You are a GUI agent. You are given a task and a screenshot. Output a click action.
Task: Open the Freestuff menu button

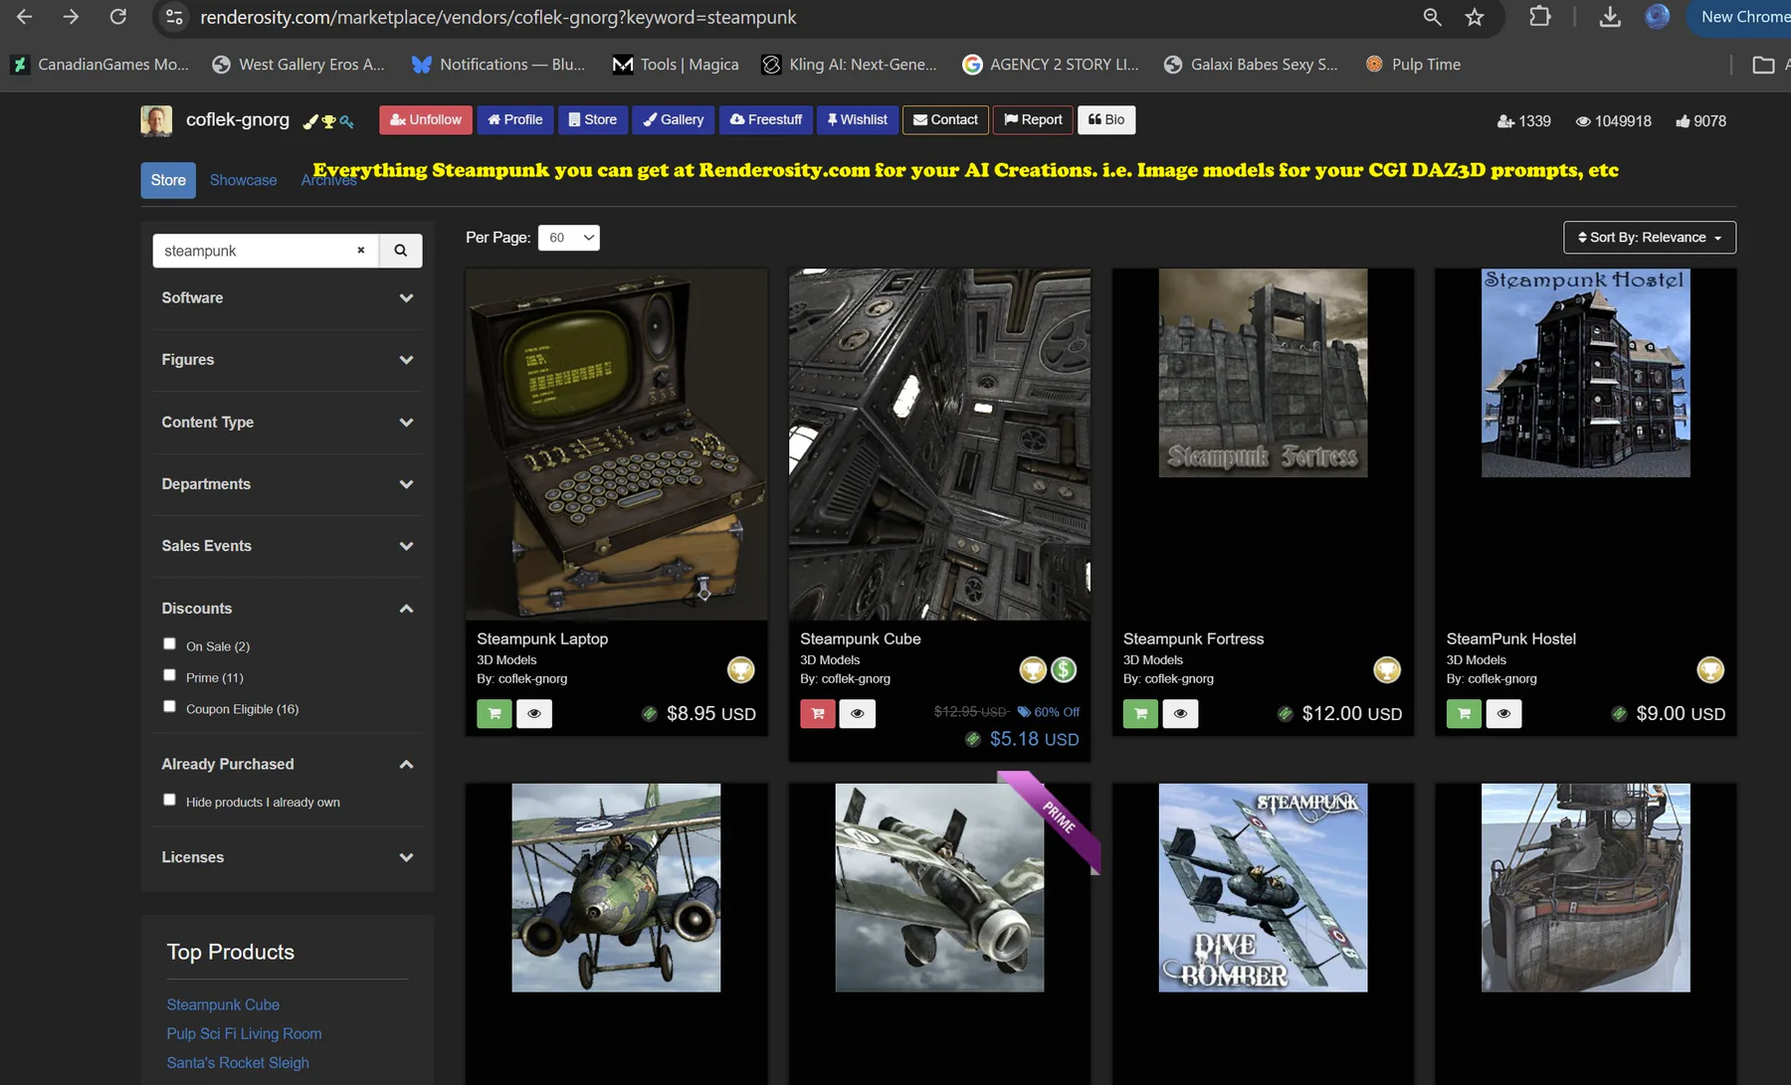(x=766, y=120)
